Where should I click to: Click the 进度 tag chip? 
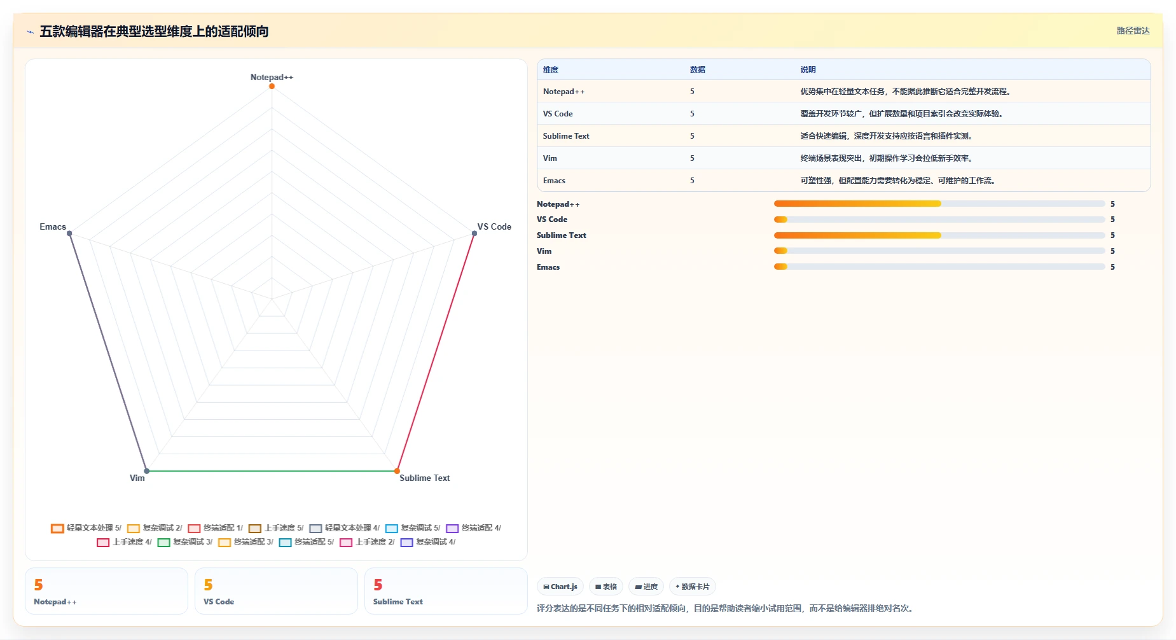tap(646, 587)
